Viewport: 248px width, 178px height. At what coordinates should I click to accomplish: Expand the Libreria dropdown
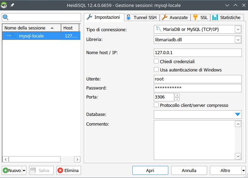(x=238, y=40)
